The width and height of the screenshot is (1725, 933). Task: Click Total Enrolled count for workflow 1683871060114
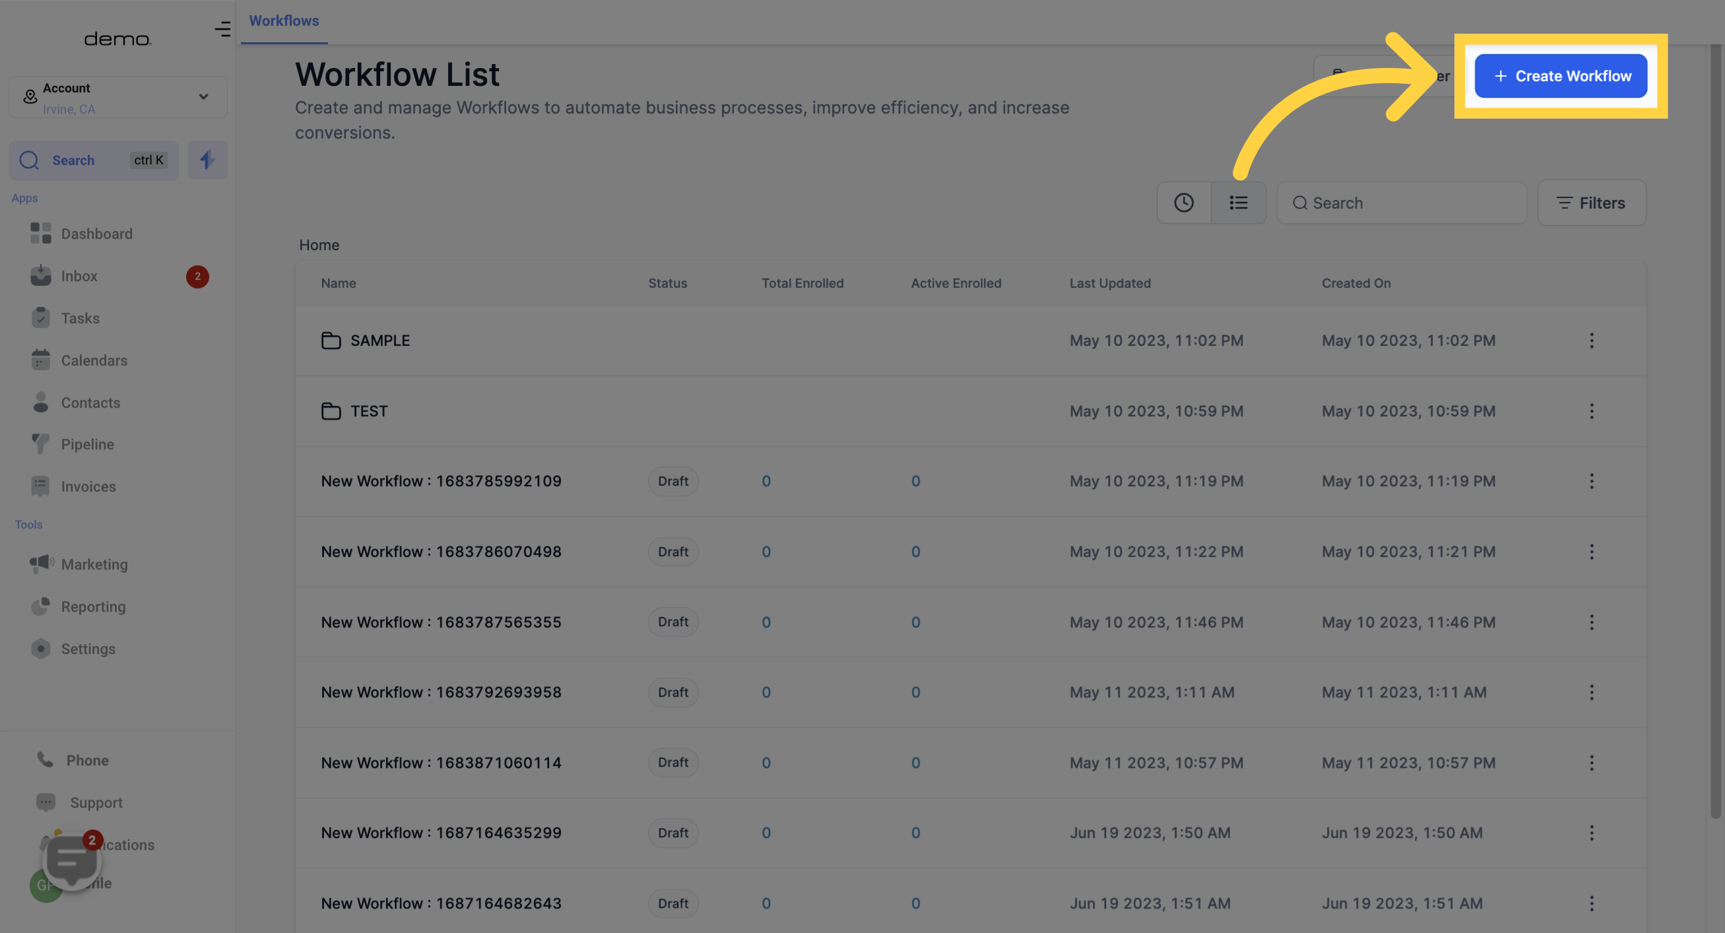tap(766, 762)
